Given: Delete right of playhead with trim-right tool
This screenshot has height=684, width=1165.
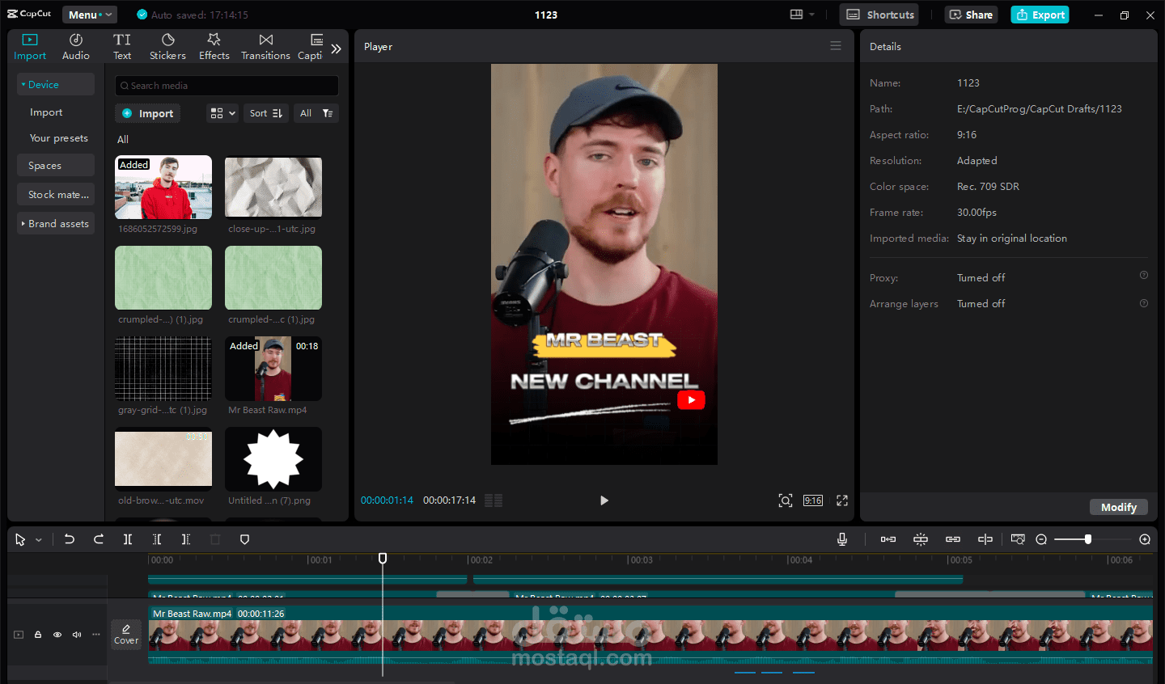Looking at the screenshot, I should (x=186, y=539).
